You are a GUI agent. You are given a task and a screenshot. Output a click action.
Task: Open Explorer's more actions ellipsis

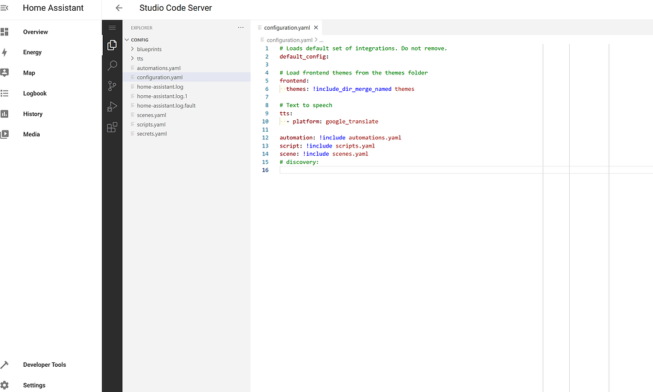point(240,28)
